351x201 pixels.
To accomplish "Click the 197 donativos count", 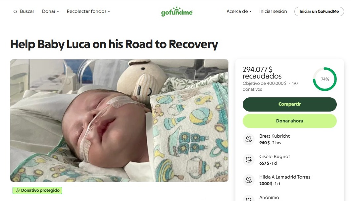I will click(x=271, y=86).
